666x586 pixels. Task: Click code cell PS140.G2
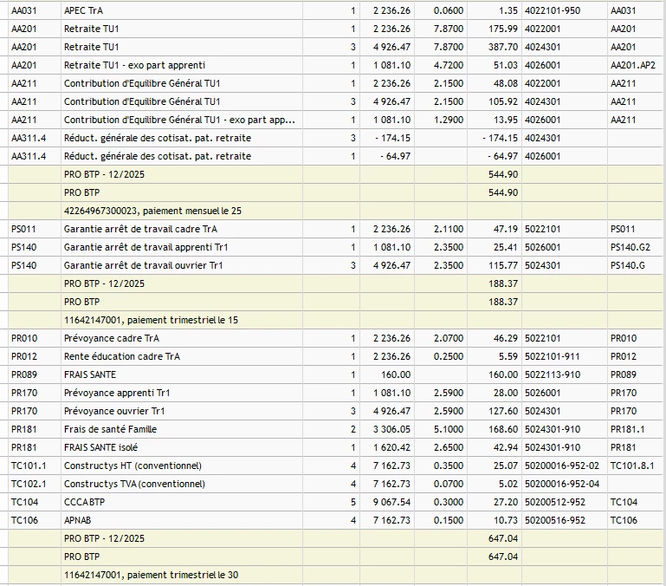point(630,248)
